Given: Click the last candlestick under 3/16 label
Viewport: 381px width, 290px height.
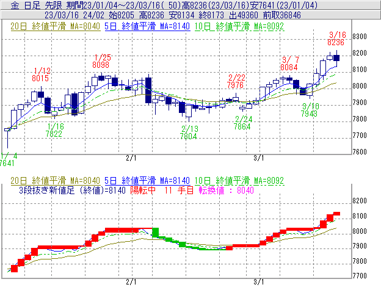Looking at the screenshot, I should click(336, 58).
